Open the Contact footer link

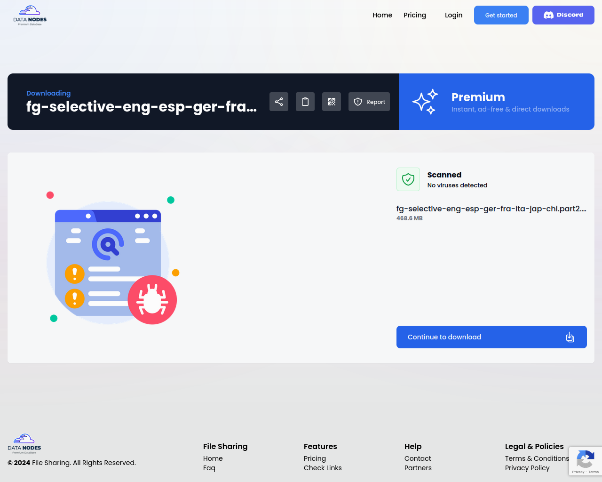[x=418, y=458]
